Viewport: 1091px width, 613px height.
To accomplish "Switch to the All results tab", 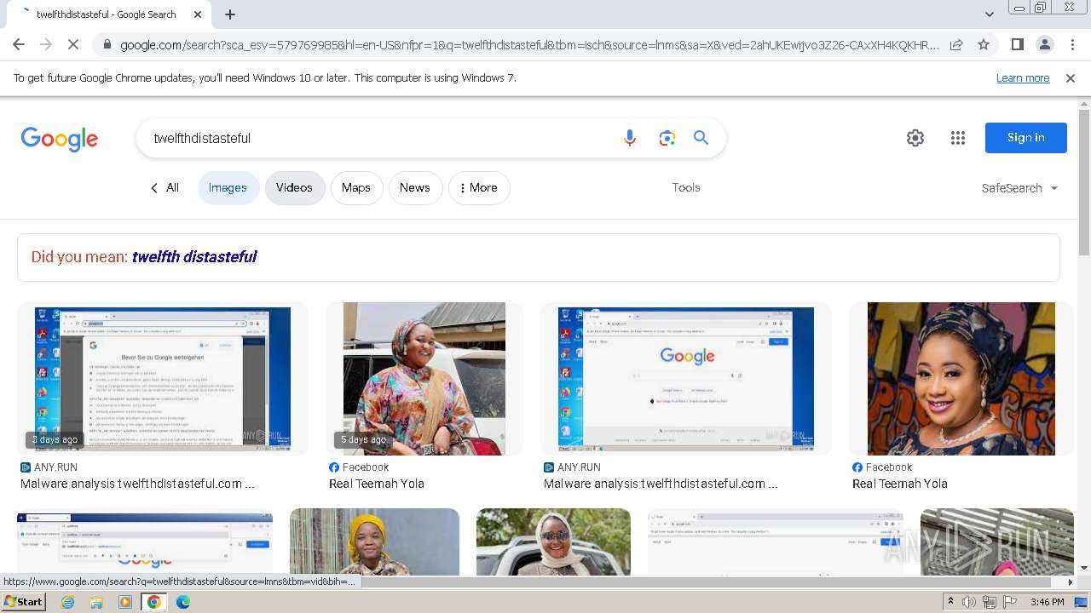I will pyautogui.click(x=165, y=188).
